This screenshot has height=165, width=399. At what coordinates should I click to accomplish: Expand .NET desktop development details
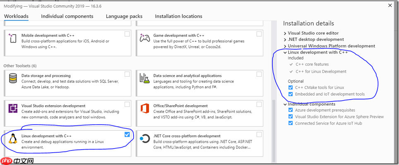click(x=285, y=40)
